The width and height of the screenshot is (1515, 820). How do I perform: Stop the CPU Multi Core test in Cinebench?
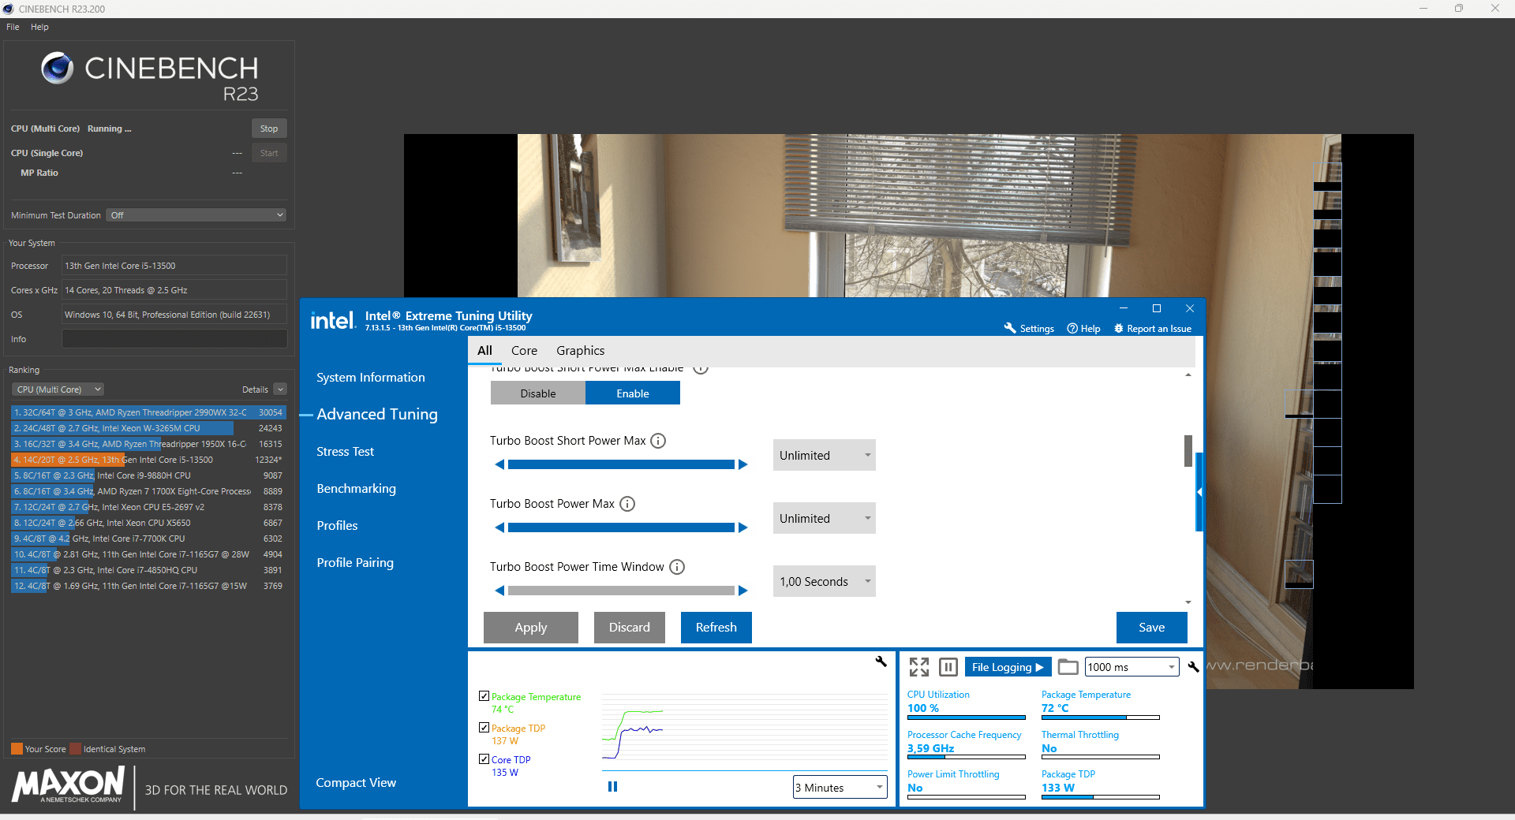pos(269,129)
